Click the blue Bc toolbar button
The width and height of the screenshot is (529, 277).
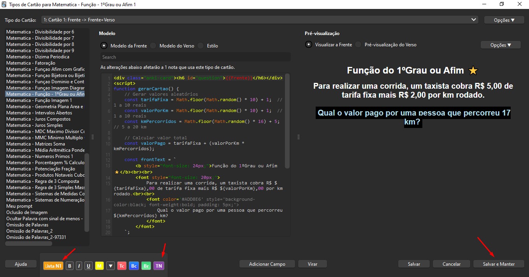(134, 266)
